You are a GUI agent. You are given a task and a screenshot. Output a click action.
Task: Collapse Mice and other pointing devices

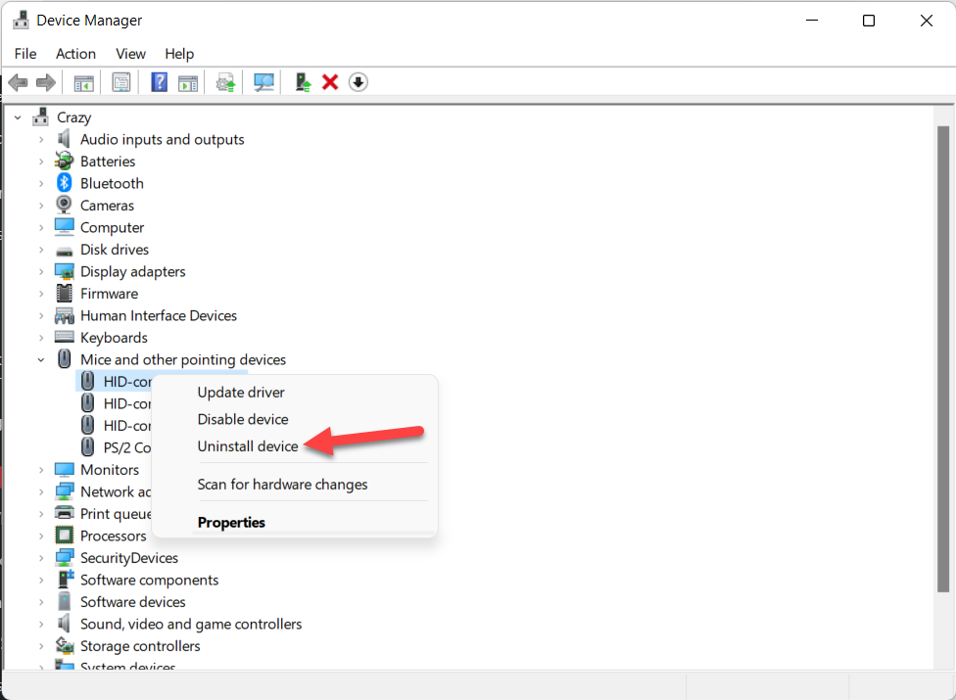(41, 360)
